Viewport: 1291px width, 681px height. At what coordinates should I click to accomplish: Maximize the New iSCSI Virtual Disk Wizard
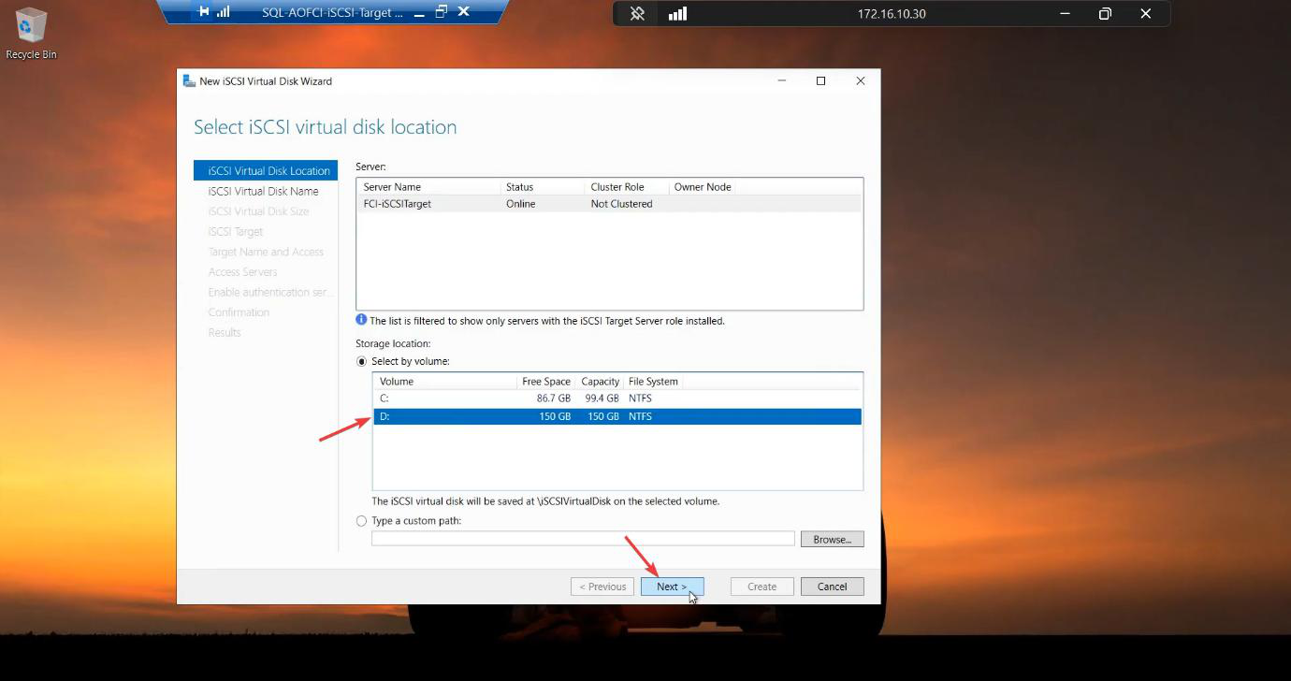(x=820, y=81)
